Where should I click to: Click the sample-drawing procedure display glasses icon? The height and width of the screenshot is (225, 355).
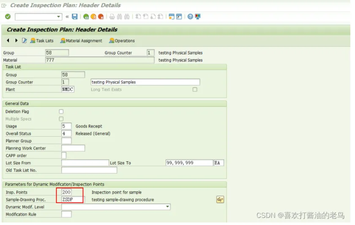(220, 200)
